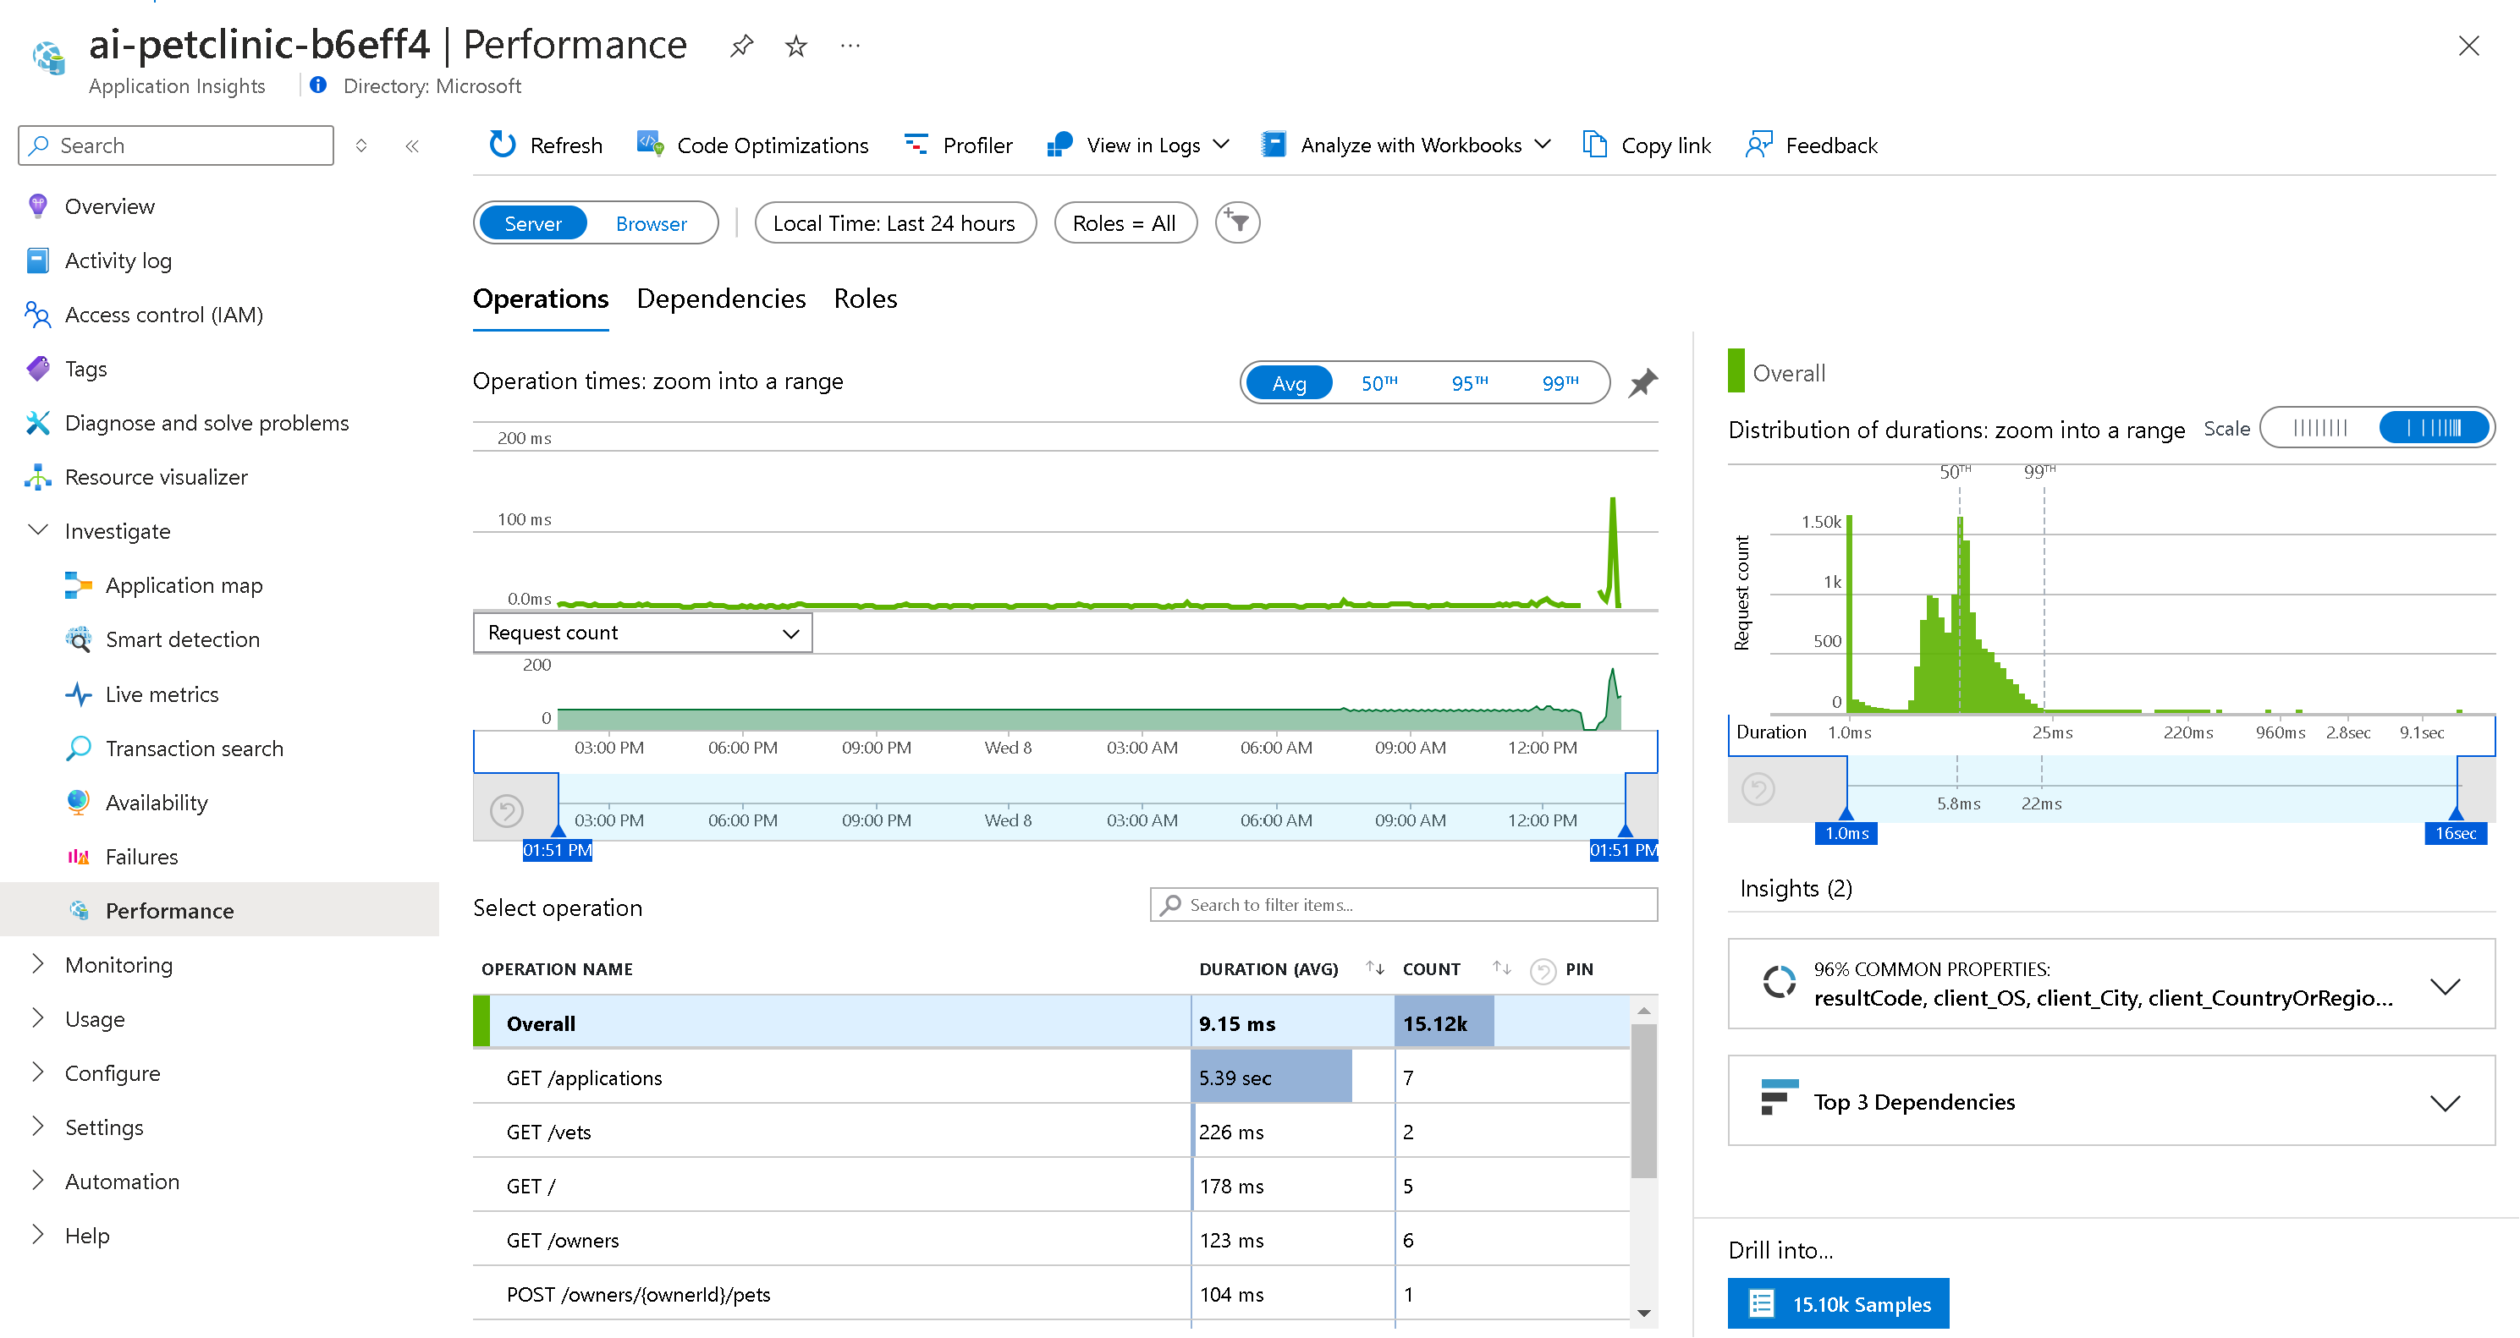Select the 99th percentile aggregation
2520x1338 pixels.
click(1560, 383)
